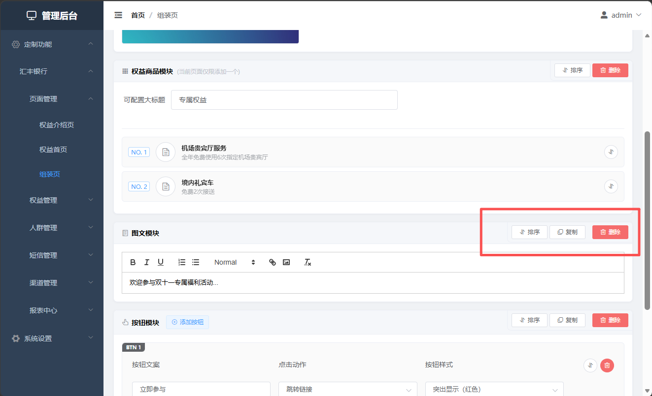Screen dimensions: 652x396
Task: Click scrollbar down arrow at bottom
Action: (647, 392)
